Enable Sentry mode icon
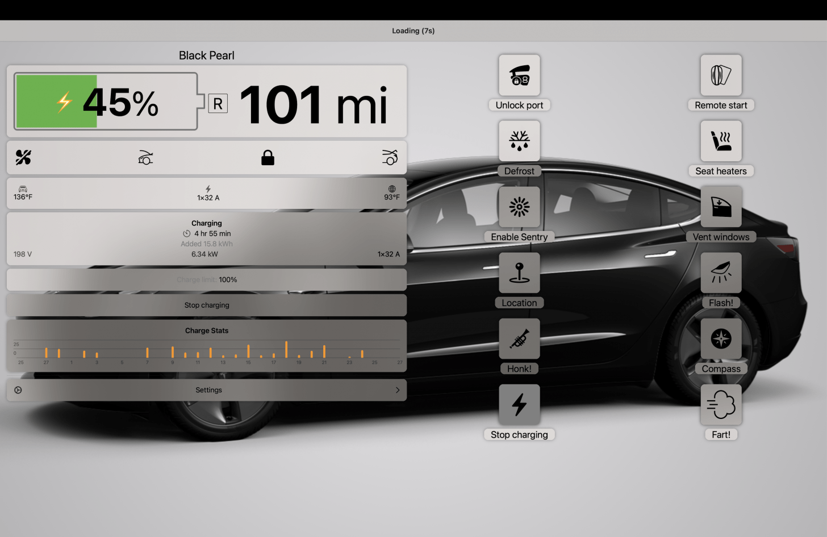 point(519,207)
